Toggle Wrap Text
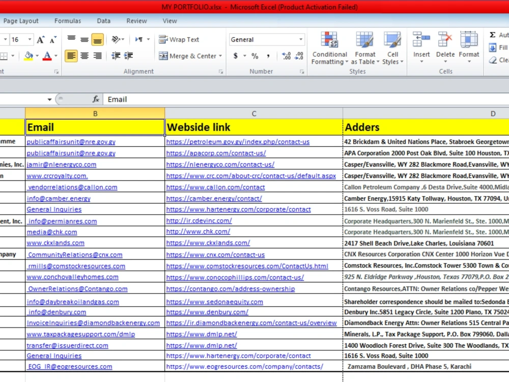 click(179, 40)
